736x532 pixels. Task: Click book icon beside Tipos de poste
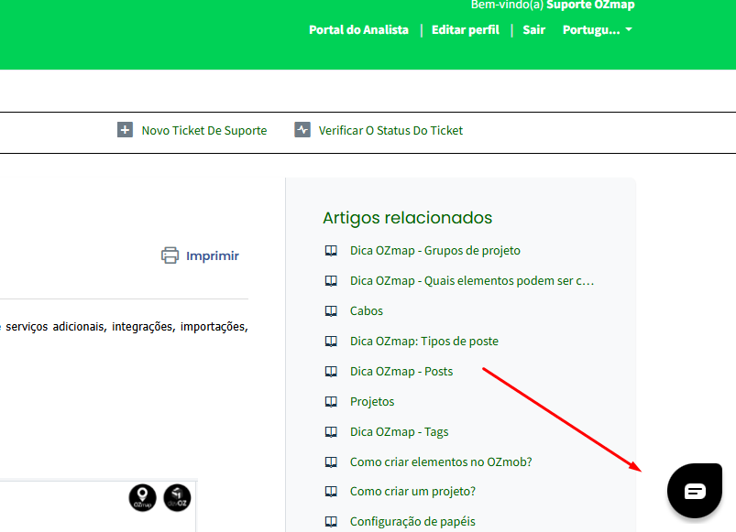click(331, 342)
